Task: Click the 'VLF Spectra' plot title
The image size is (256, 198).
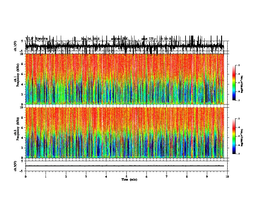Action: click(x=37, y=38)
